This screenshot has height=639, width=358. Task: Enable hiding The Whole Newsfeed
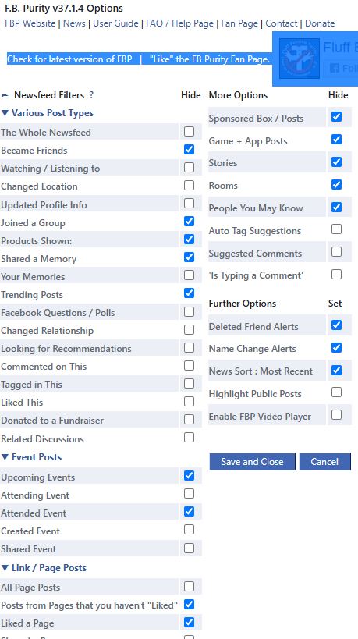click(x=189, y=132)
